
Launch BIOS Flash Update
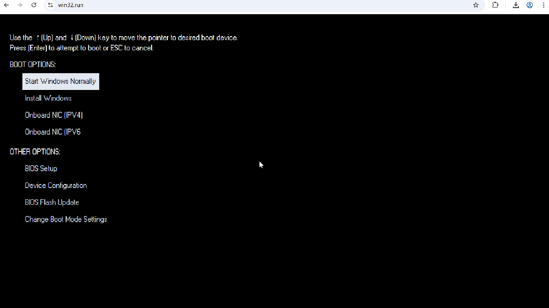(x=52, y=202)
